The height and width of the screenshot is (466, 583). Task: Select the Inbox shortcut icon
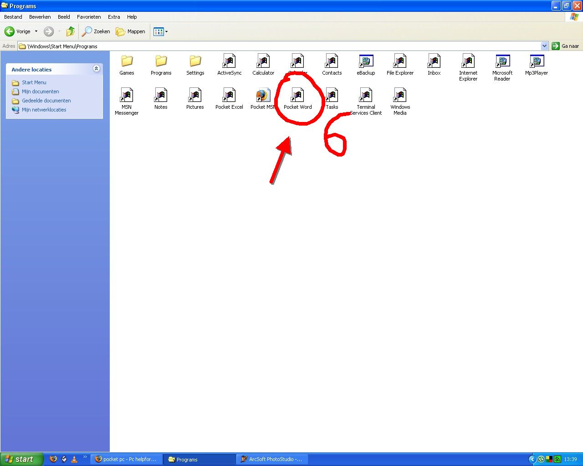434,61
